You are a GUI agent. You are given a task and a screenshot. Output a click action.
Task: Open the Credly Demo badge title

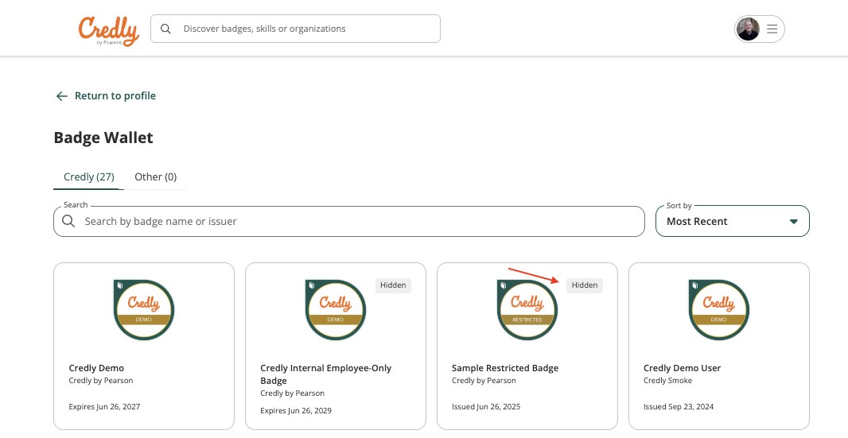click(96, 368)
